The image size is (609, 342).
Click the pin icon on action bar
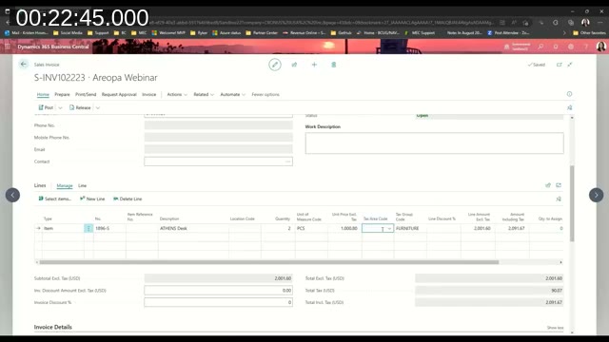[569, 107]
